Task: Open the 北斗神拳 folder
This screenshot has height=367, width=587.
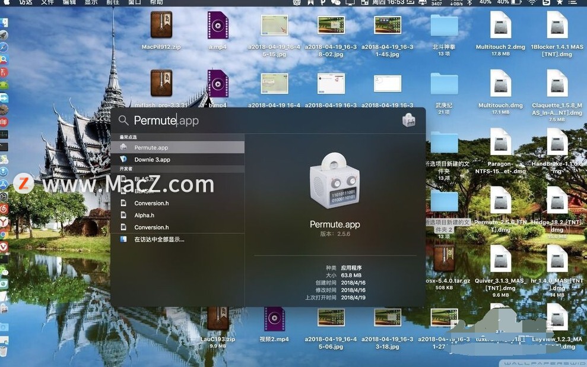Action: pos(444,26)
